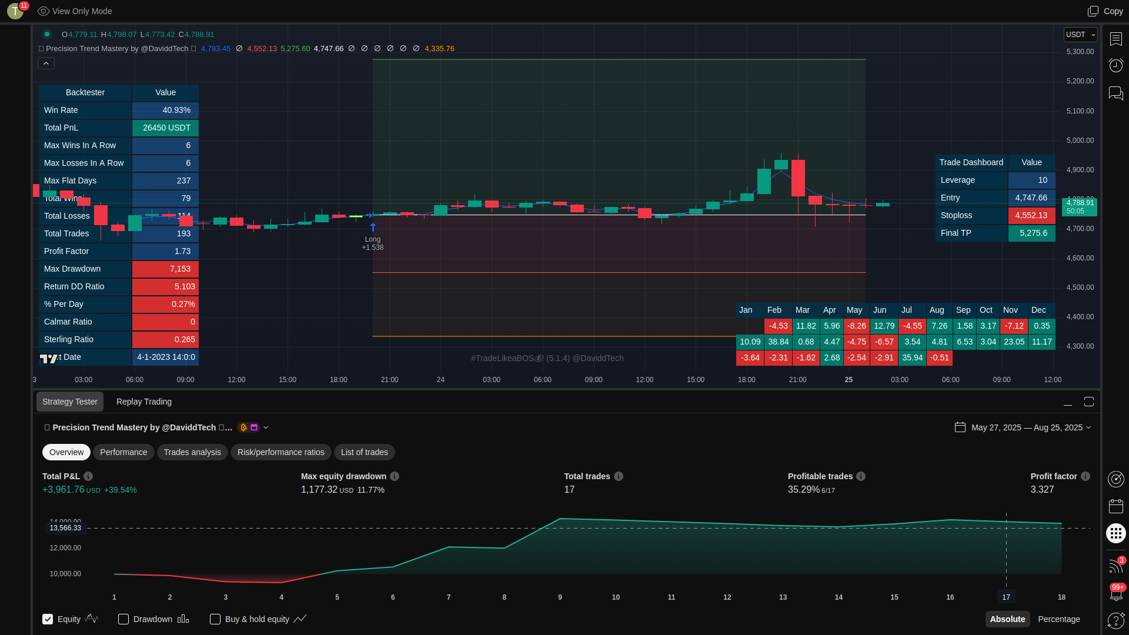1129x635 pixels.
Task: Open the Risk/performance ratios tab
Action: [x=281, y=452]
